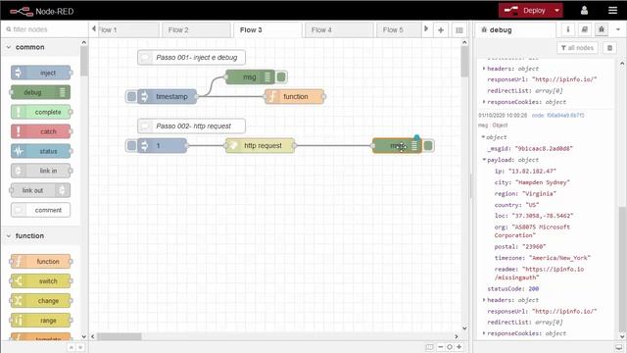This screenshot has width=627, height=353.
Task: Add a new flow with plus icon
Action: point(441,30)
